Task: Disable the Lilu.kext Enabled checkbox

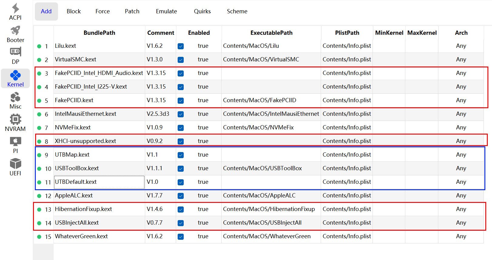Action: 181,46
